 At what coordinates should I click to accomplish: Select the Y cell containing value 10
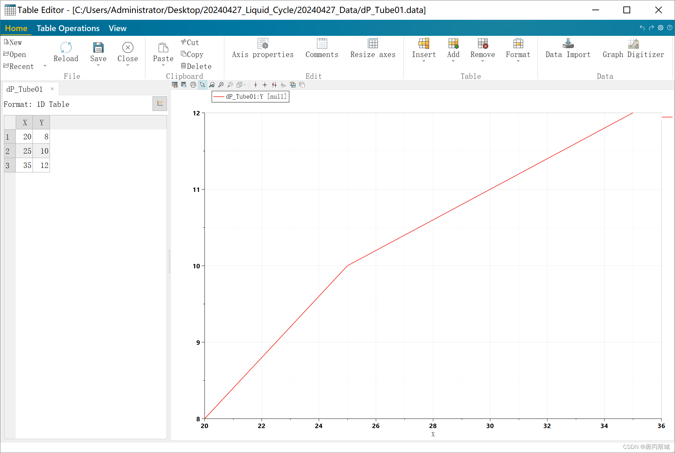(x=41, y=151)
